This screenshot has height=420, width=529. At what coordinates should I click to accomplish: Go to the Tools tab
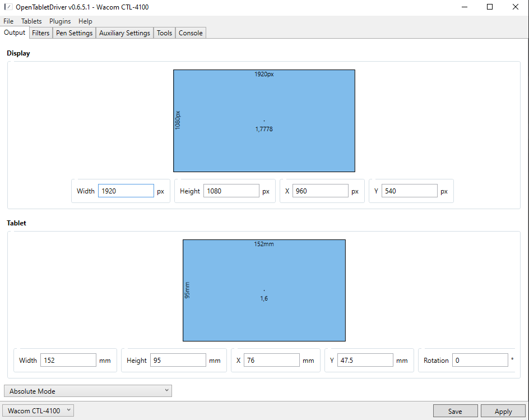[x=164, y=33]
